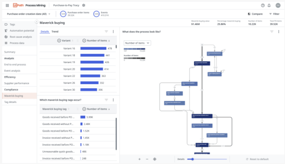
Task: Open Number of items dropdown in process graph
Action: point(137,43)
